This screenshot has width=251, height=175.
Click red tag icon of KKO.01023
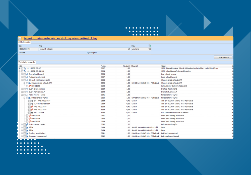click(x=30, y=86)
